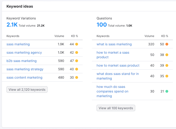This screenshot has width=176, height=129.
Task: Click the KD dot for saas marketing strategy
Action: pos(77,69)
